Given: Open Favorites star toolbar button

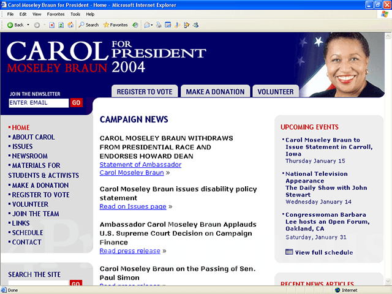Looking at the screenshot, I should (x=116, y=24).
